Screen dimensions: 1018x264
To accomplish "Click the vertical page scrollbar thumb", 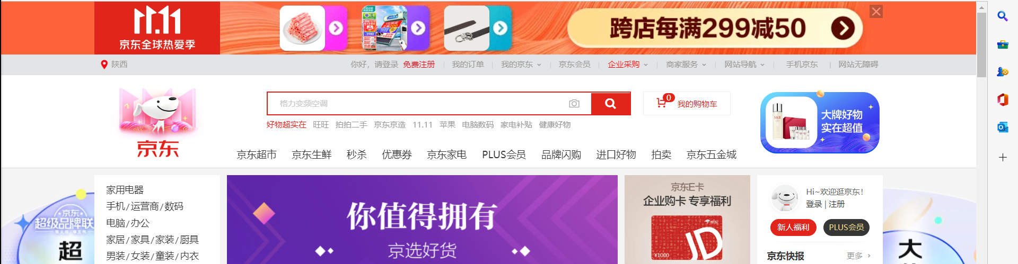I will (x=981, y=45).
